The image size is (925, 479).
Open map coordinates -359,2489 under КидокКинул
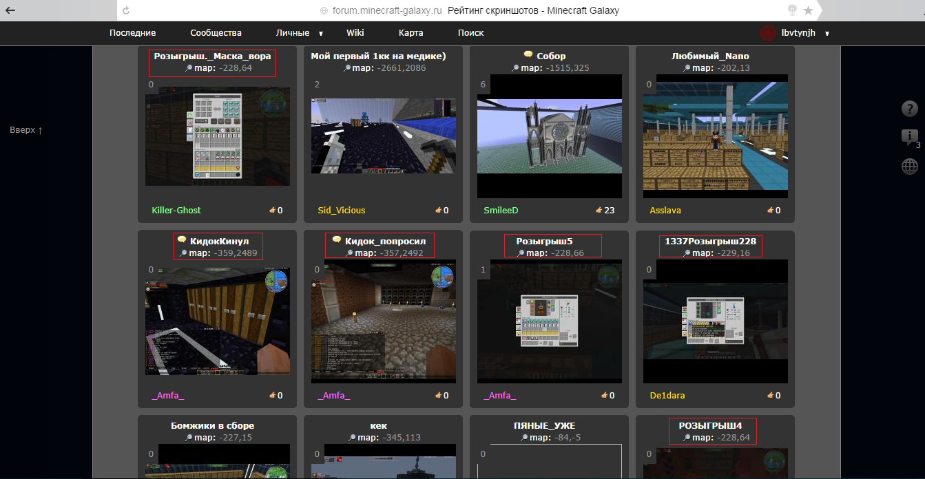236,253
